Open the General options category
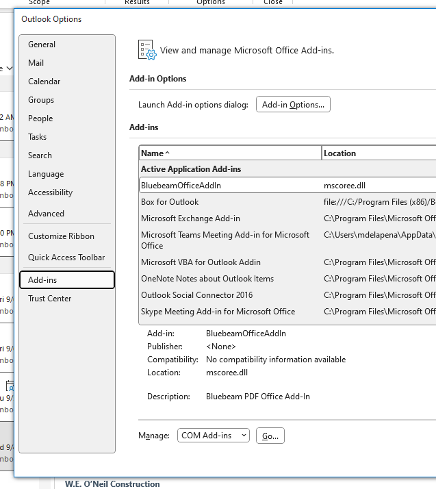 coord(67,45)
